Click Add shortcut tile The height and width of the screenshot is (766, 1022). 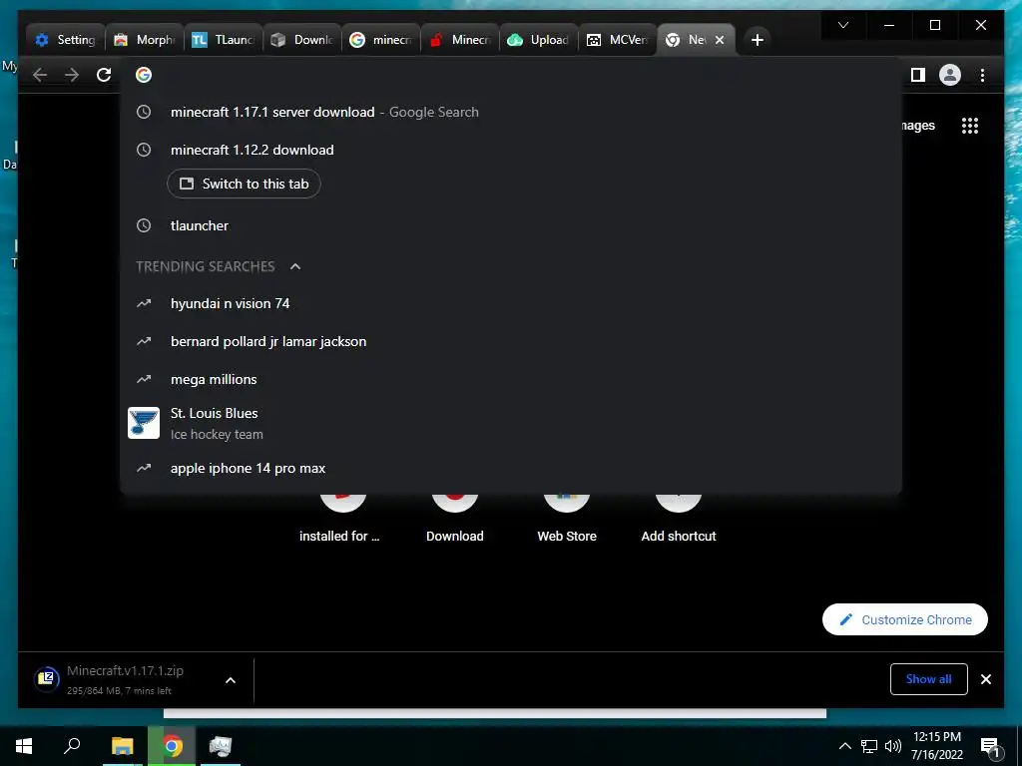[x=679, y=518]
